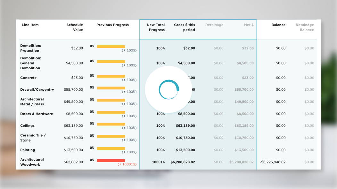Select the Net $ column header
Screen dimensions: 337x189
pyautogui.click(x=249, y=25)
